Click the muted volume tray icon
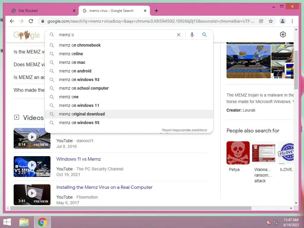This screenshot has height=228, width=304. point(269,222)
